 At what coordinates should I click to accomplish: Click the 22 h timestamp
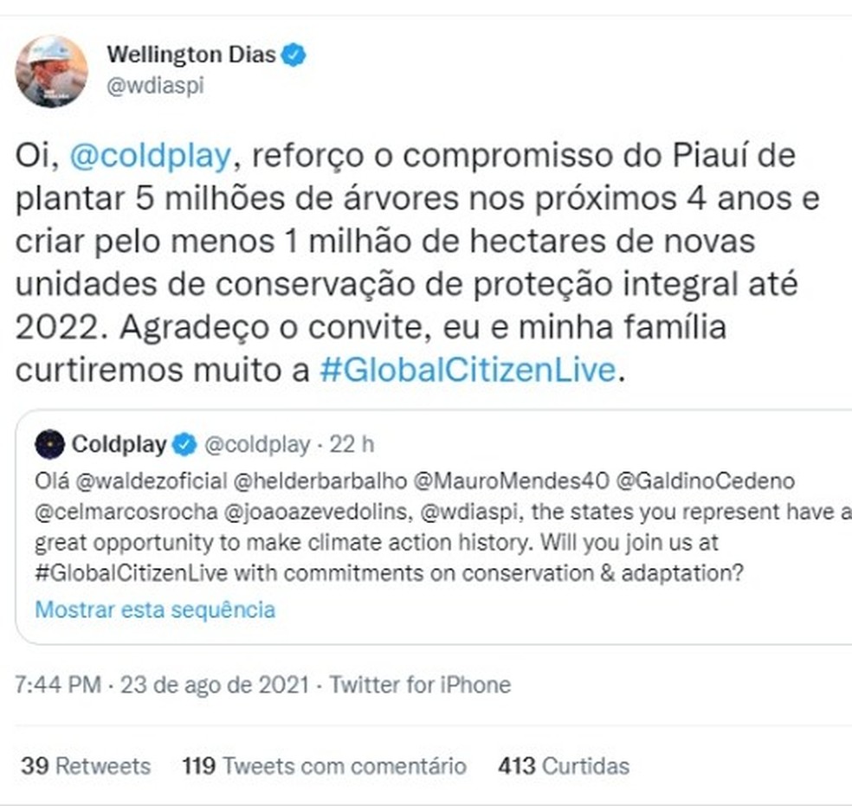[352, 444]
